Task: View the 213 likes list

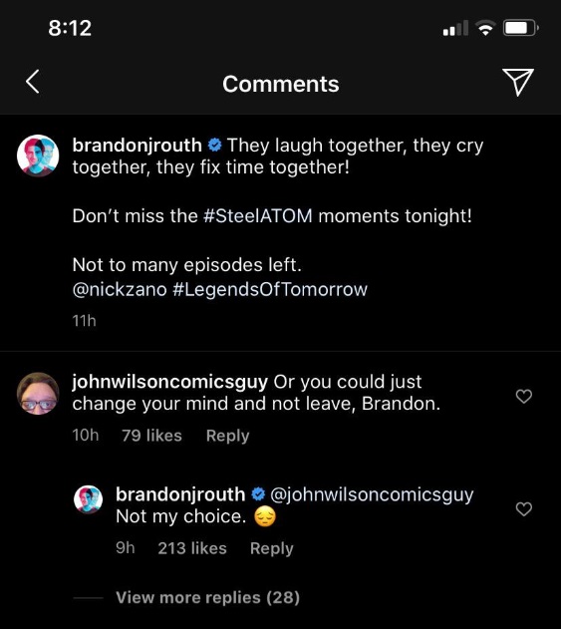Action: pos(192,548)
